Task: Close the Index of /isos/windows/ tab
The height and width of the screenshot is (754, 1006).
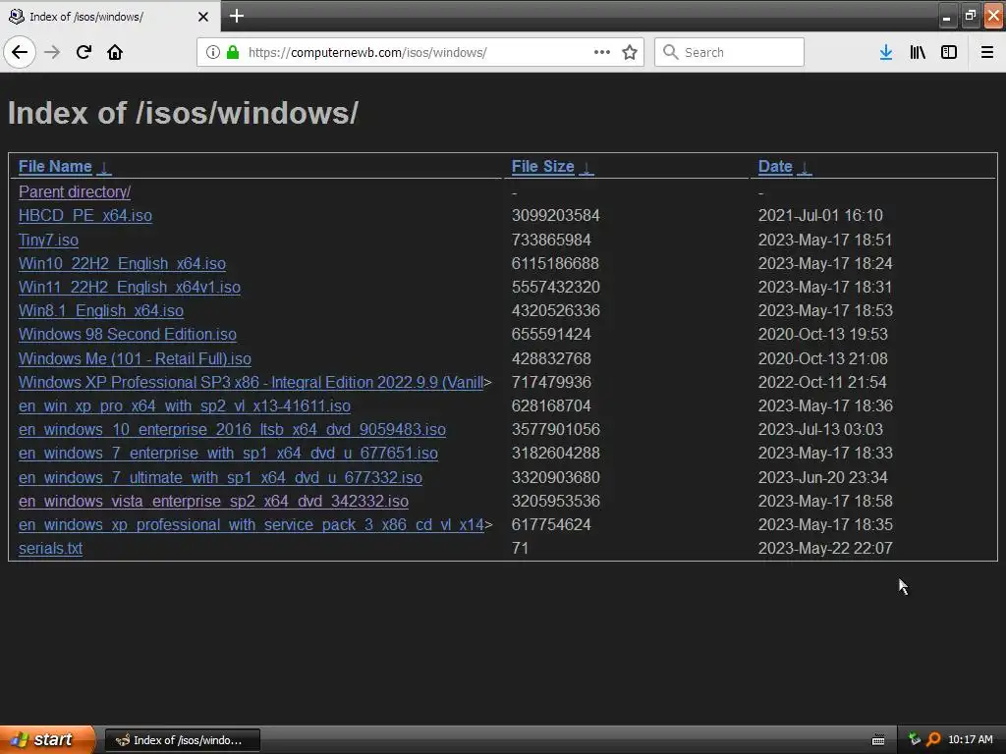Action: 203,17
